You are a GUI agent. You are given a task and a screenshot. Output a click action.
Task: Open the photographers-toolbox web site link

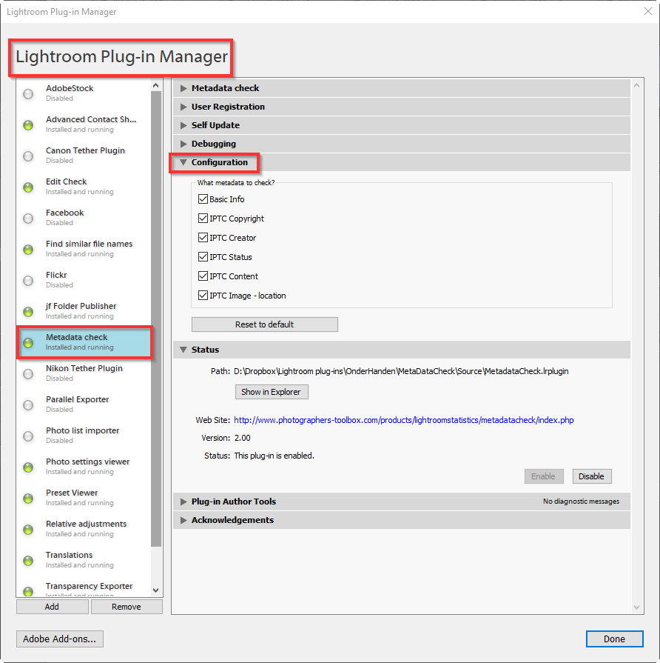[x=404, y=420]
